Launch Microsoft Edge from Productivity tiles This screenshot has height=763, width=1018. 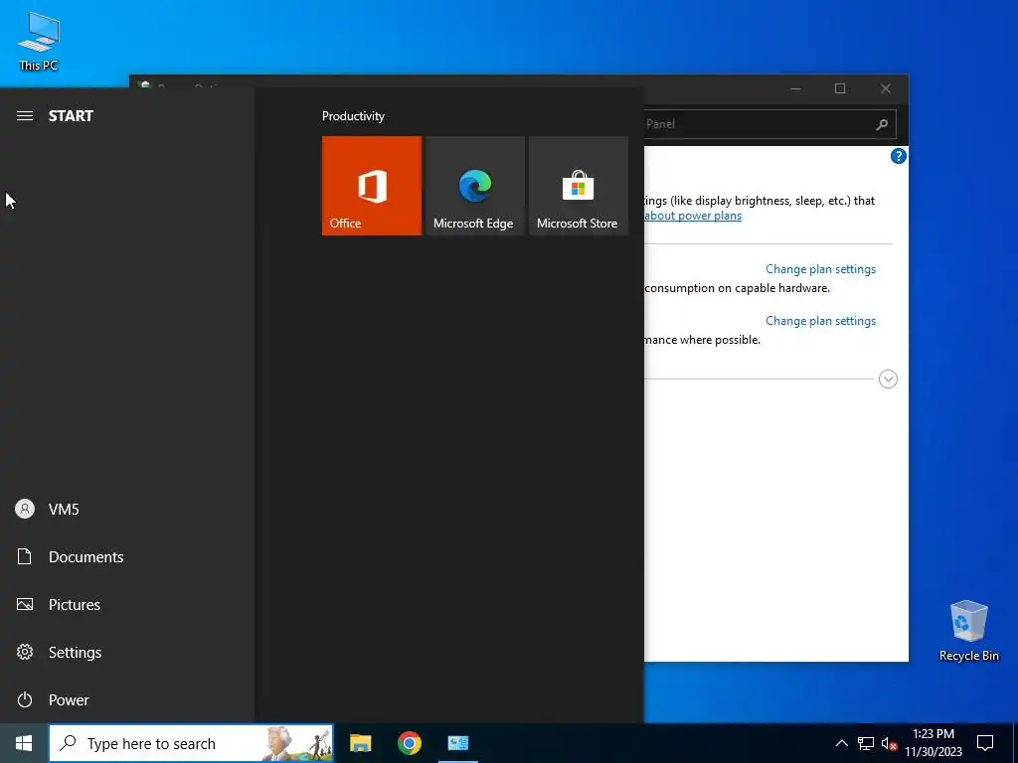coord(474,186)
